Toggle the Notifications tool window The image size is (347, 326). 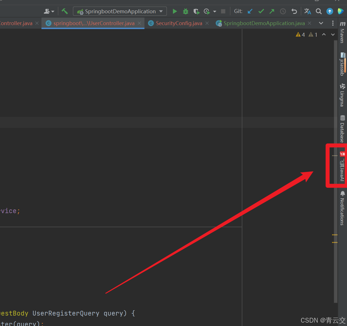342,208
